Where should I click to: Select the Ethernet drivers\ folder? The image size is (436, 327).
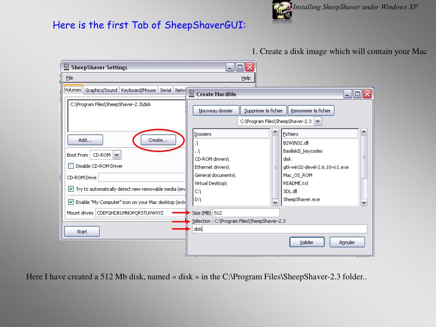212,167
